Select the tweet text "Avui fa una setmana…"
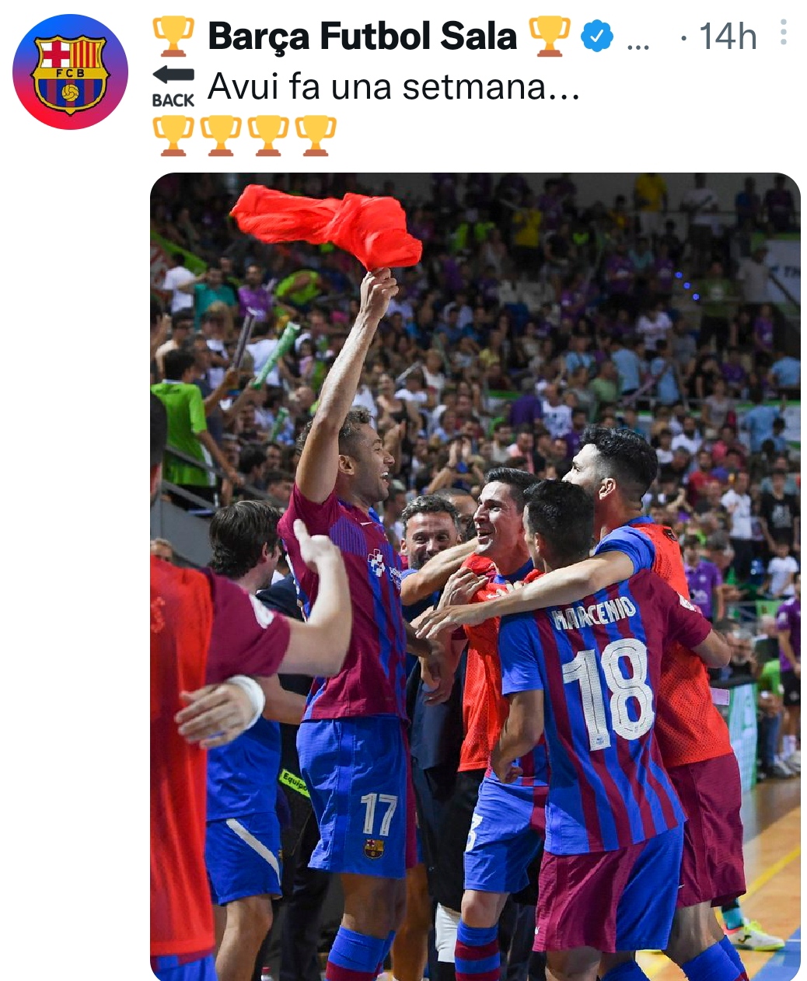 coord(394,86)
